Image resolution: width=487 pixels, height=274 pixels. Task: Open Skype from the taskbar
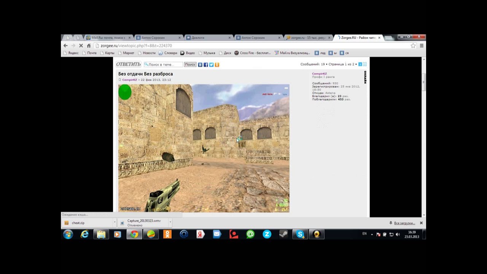coord(300,234)
